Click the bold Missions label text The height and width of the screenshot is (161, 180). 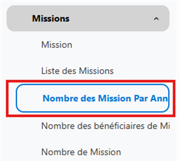pos(51,18)
